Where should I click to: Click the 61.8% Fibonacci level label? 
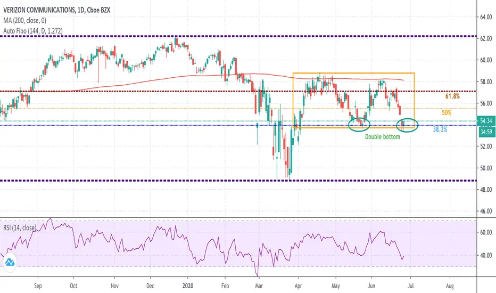coord(452,96)
